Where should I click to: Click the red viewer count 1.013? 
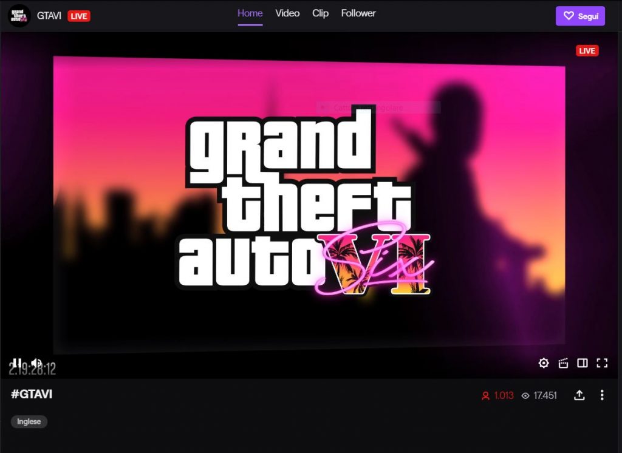click(497, 395)
